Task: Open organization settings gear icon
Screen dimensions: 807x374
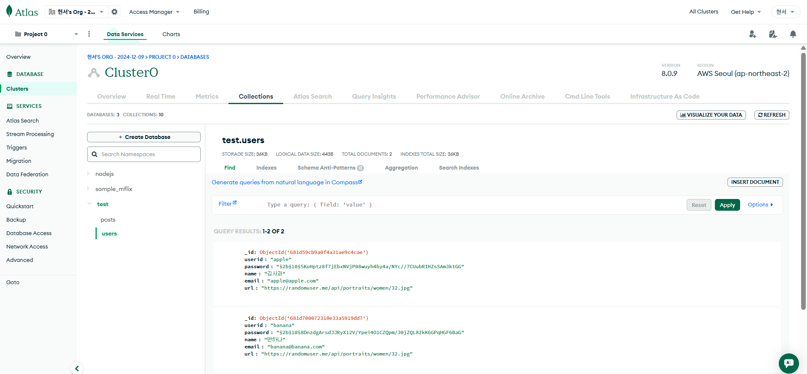Action: pyautogui.click(x=114, y=12)
